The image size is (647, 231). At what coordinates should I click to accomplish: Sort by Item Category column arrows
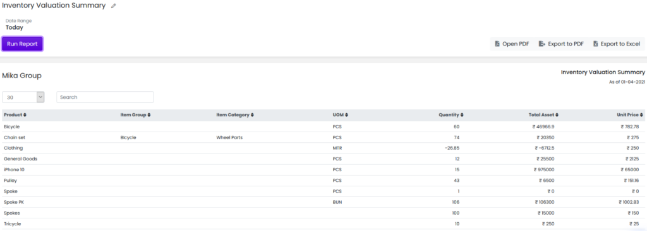[x=252, y=115]
